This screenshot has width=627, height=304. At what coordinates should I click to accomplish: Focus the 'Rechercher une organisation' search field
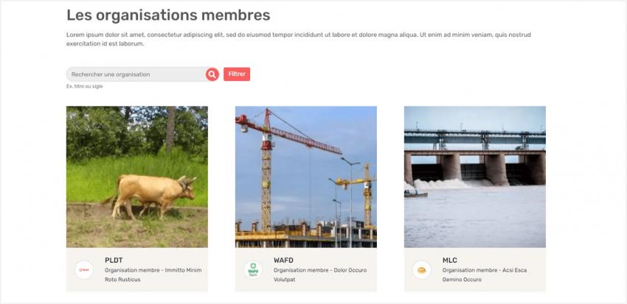coord(136,74)
